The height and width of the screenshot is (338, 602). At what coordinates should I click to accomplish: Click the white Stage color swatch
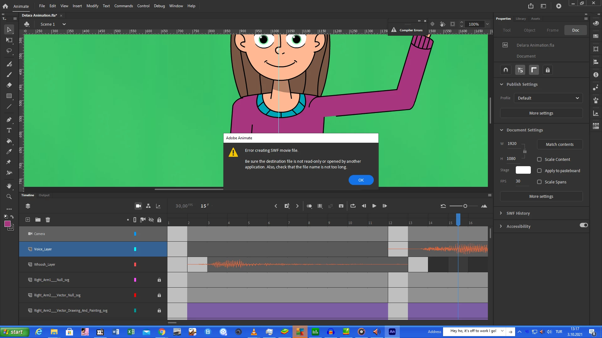tap(523, 170)
